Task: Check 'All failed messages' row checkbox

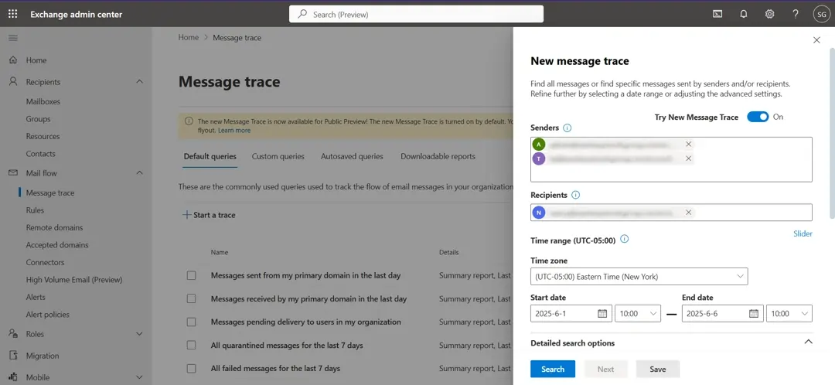Action: (x=191, y=368)
